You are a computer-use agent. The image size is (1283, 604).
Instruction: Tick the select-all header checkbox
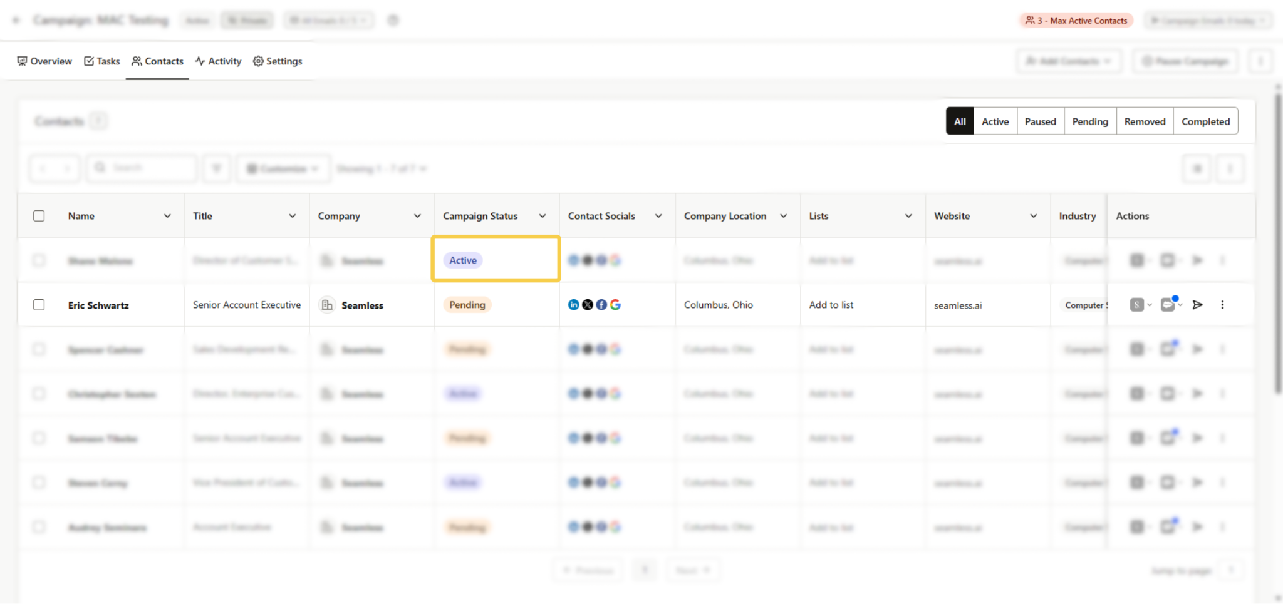(39, 216)
